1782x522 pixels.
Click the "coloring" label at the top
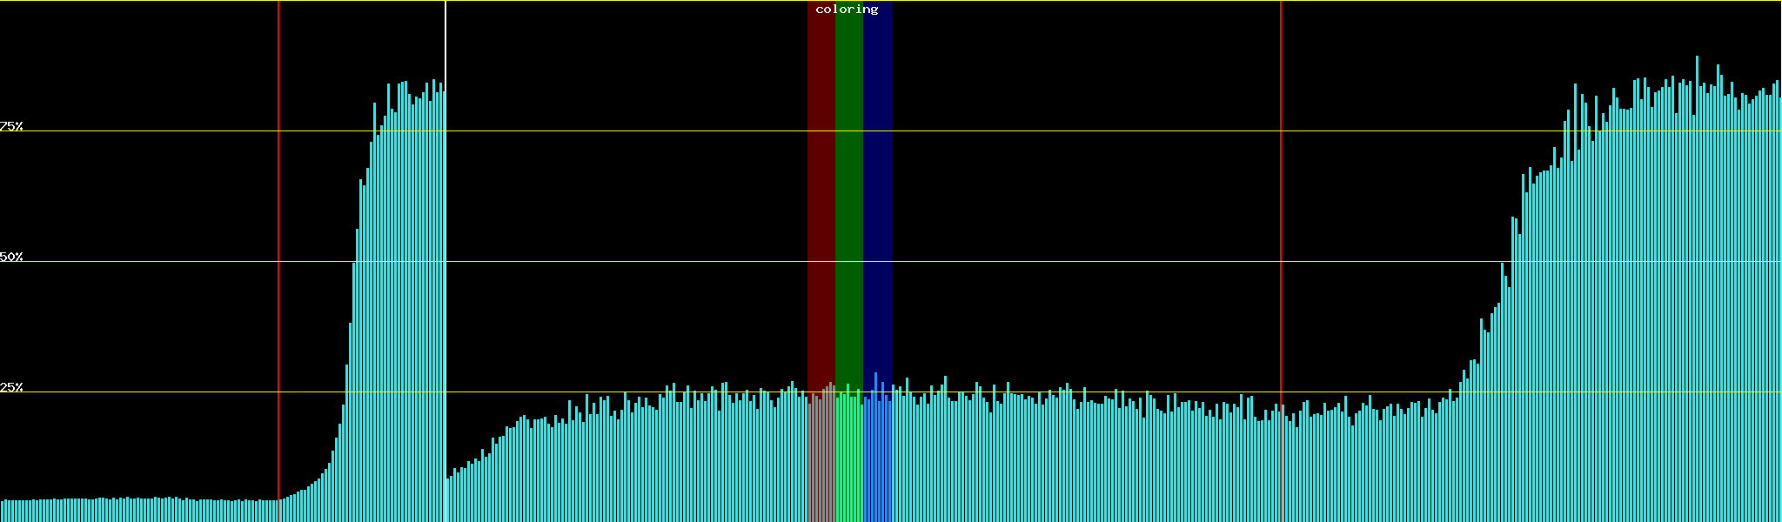(x=847, y=10)
